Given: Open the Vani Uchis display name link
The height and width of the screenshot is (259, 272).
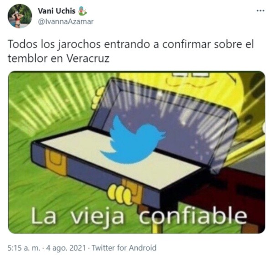Looking at the screenshot, I should [x=56, y=11].
